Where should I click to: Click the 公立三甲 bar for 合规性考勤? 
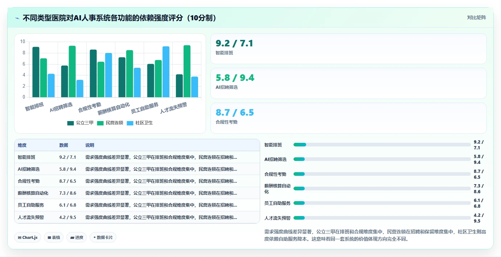[93, 73]
